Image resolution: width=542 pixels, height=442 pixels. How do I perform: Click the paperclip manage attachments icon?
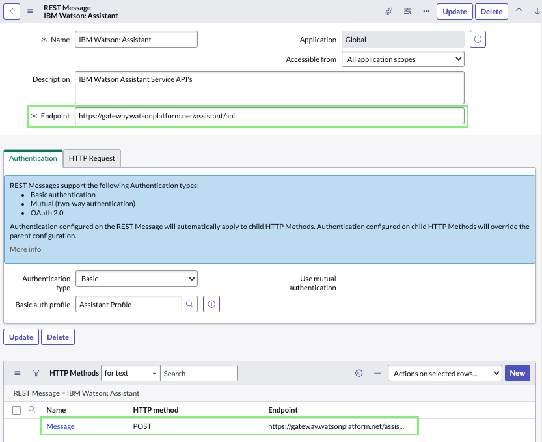[x=389, y=12]
